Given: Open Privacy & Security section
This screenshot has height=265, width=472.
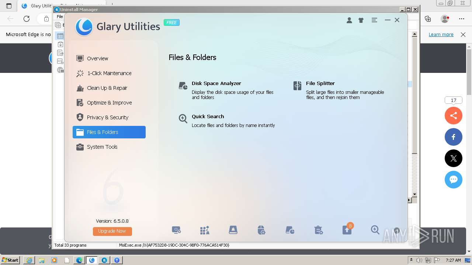Looking at the screenshot, I should (x=109, y=117).
